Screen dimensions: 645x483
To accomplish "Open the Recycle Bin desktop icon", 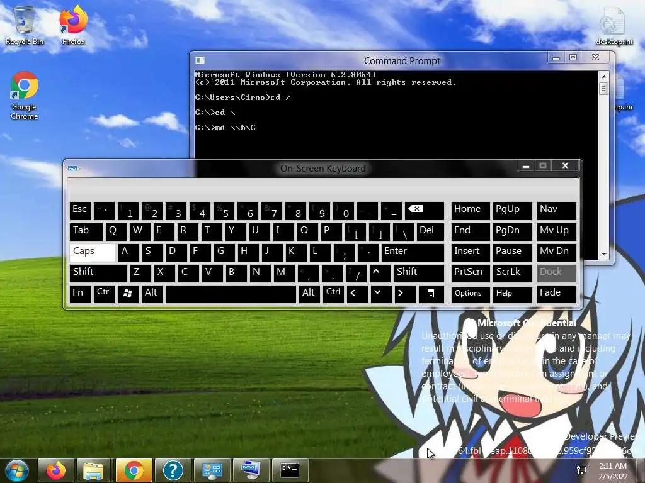I will click(25, 25).
